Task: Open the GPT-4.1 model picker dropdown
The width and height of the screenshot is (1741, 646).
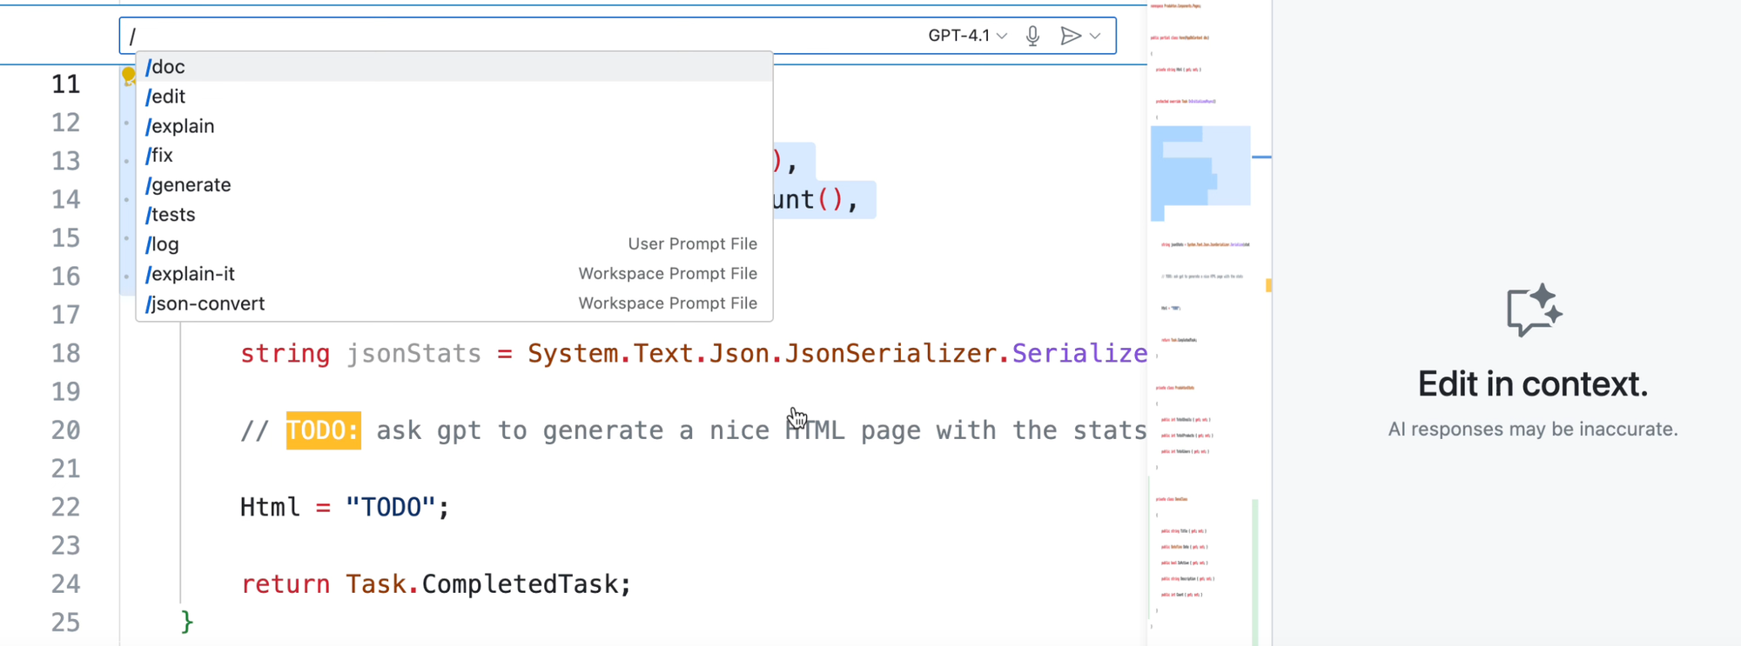Action: (967, 36)
